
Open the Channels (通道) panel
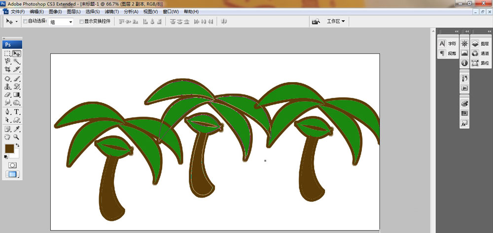pos(480,53)
